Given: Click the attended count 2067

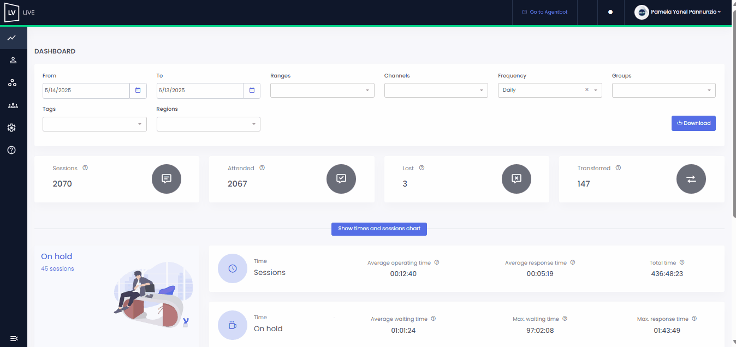Looking at the screenshot, I should pos(238,184).
